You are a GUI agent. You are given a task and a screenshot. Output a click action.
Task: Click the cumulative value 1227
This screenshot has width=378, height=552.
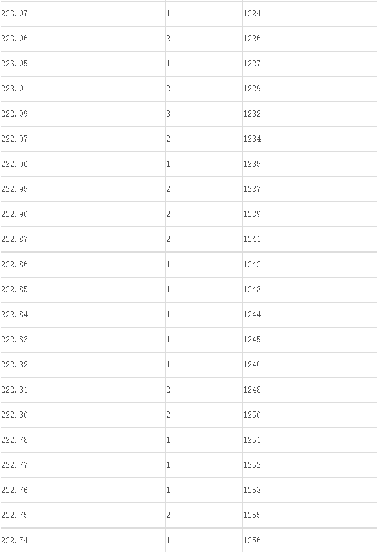tap(310, 64)
